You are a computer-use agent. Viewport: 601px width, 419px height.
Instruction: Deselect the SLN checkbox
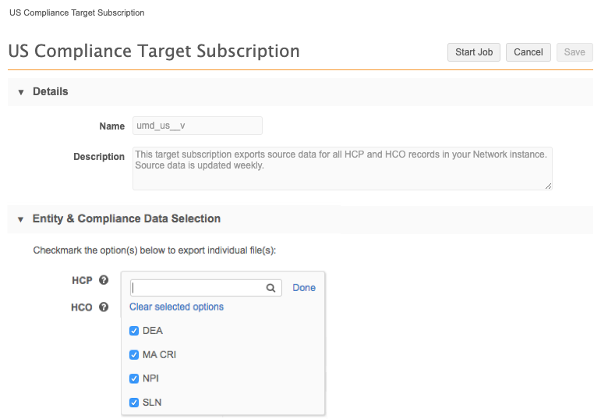tap(135, 403)
